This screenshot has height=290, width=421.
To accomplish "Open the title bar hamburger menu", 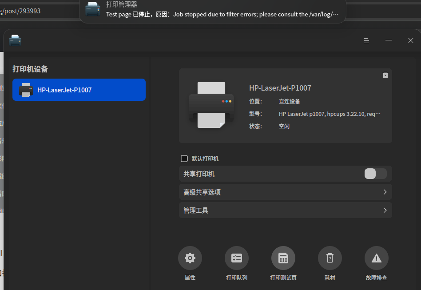I will [366, 40].
